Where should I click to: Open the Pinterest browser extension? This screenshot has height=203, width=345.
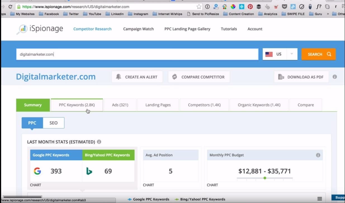tap(250, 6)
